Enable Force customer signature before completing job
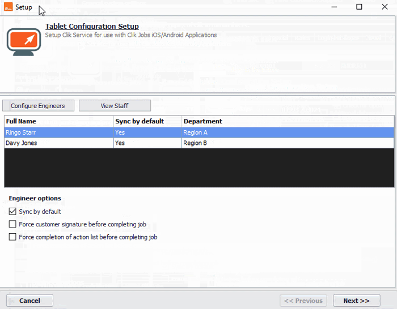Image resolution: width=397 pixels, height=309 pixels. [13, 225]
